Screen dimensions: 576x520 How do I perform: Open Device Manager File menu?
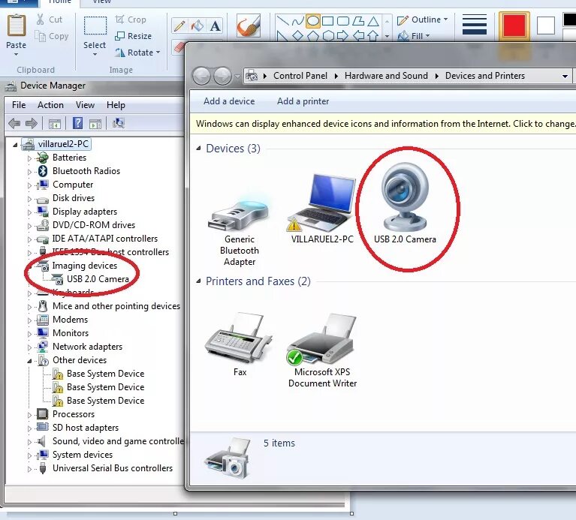click(x=19, y=105)
